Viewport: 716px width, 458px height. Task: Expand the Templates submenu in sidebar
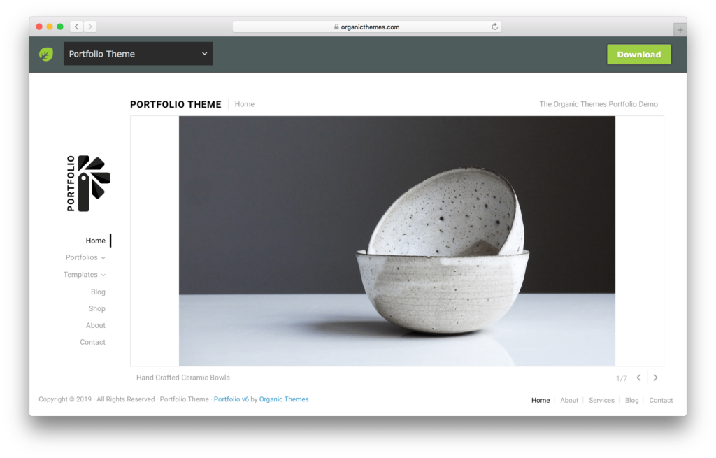(85, 274)
